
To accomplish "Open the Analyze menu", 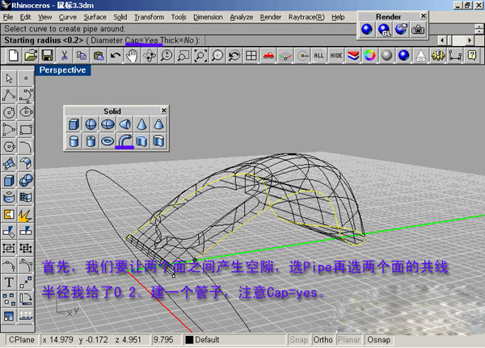I will [x=241, y=17].
